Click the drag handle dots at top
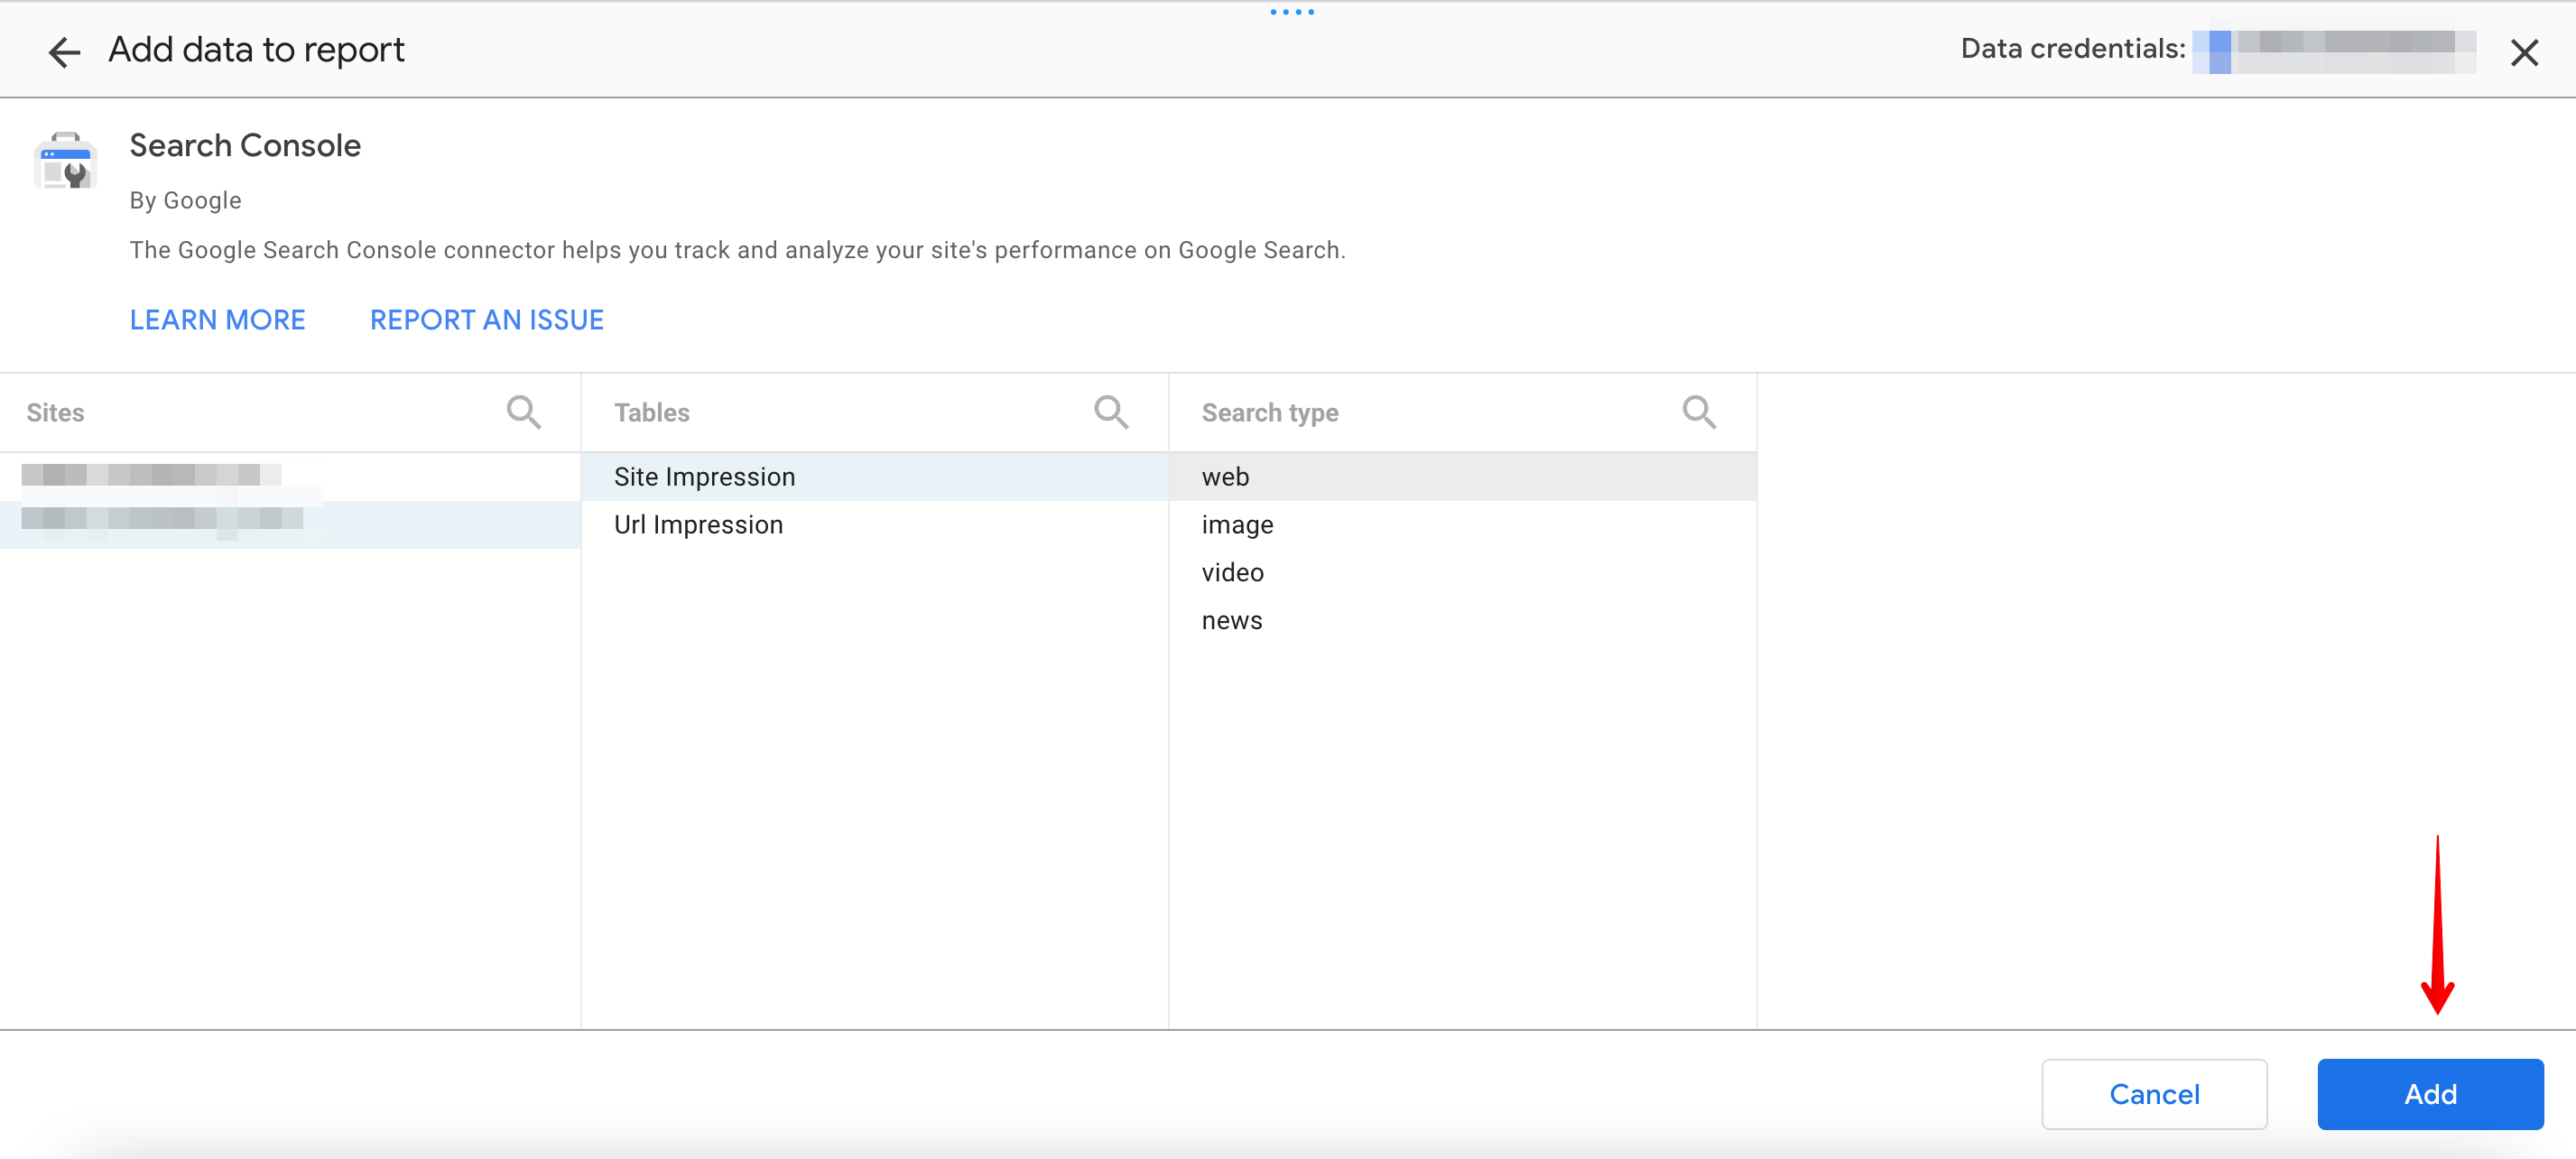The image size is (2576, 1159). (x=1292, y=12)
